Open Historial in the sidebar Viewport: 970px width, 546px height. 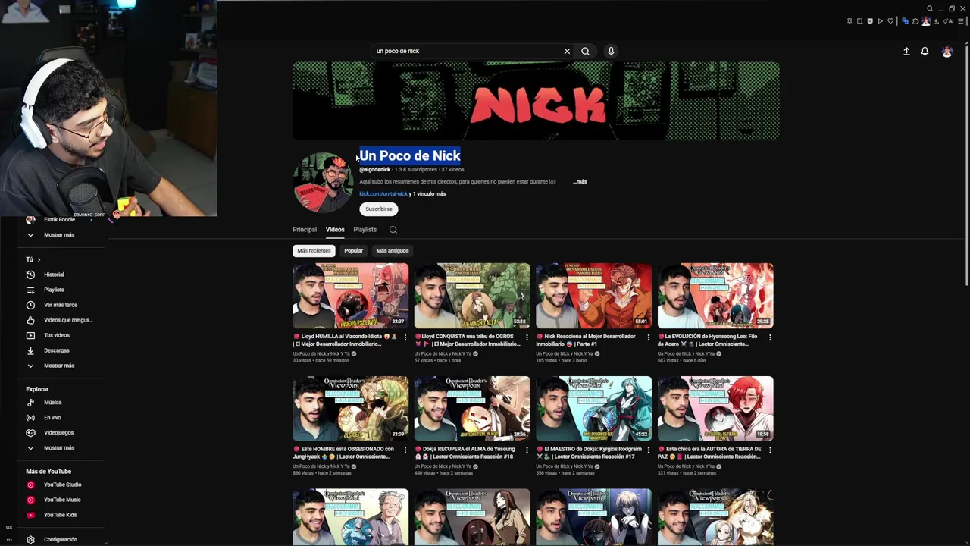[x=53, y=275]
